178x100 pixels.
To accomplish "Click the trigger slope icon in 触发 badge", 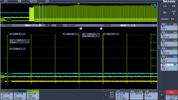I will [132, 94].
